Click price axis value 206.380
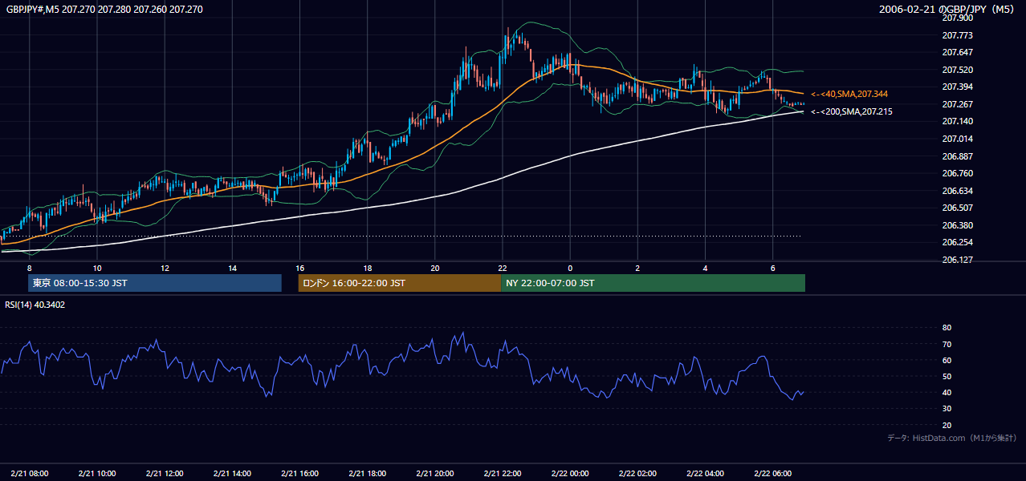This screenshot has width=1026, height=481. click(957, 225)
